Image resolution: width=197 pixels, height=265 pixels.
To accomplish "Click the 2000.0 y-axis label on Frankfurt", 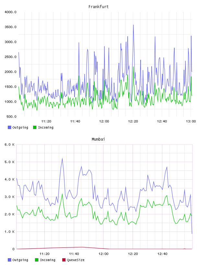I will tap(10, 72).
